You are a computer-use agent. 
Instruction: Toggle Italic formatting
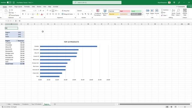point(25,14)
